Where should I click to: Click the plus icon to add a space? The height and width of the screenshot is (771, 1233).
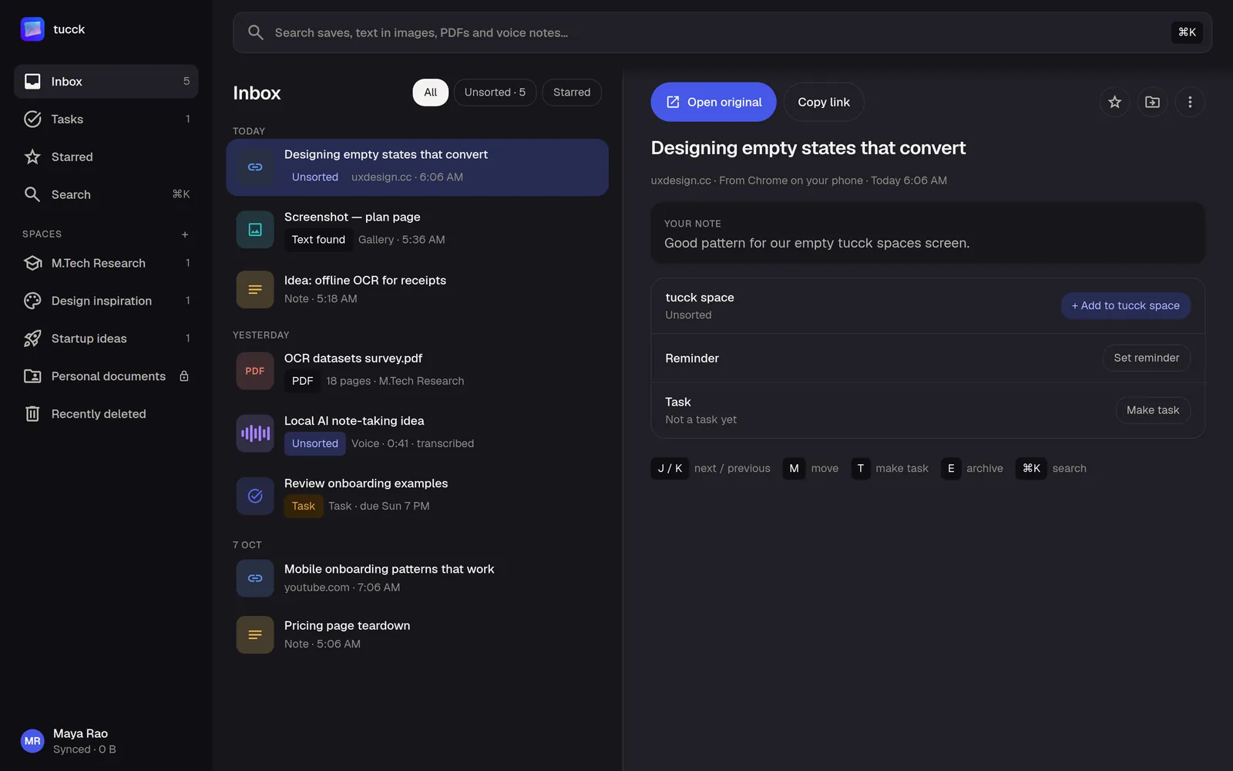pyautogui.click(x=185, y=234)
